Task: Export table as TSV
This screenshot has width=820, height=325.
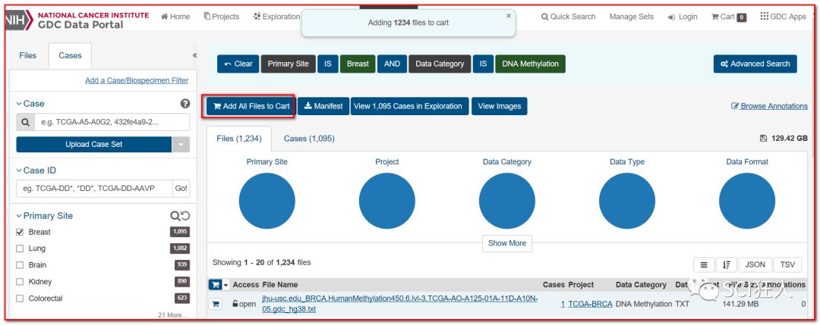Action: (787, 265)
